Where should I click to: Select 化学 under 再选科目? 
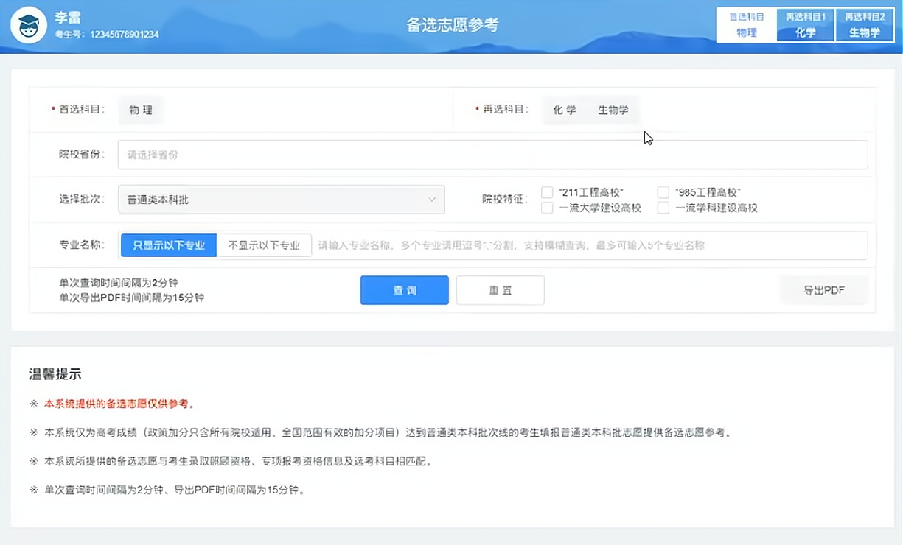click(x=563, y=110)
